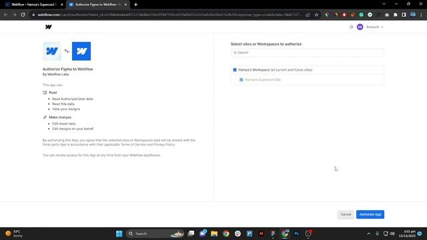Click the Authorize App button
This screenshot has width=427, height=240.
(x=370, y=215)
